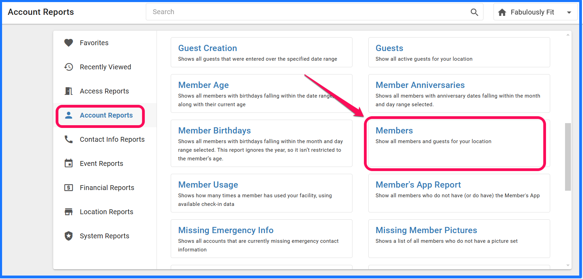Go to Contact Info Reports
This screenshot has height=279, width=583.
105,139
